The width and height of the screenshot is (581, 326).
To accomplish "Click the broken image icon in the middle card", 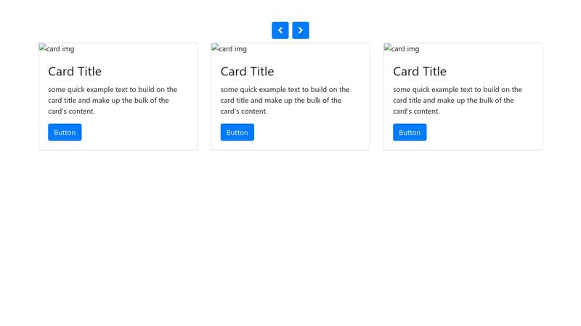I will [x=215, y=48].
